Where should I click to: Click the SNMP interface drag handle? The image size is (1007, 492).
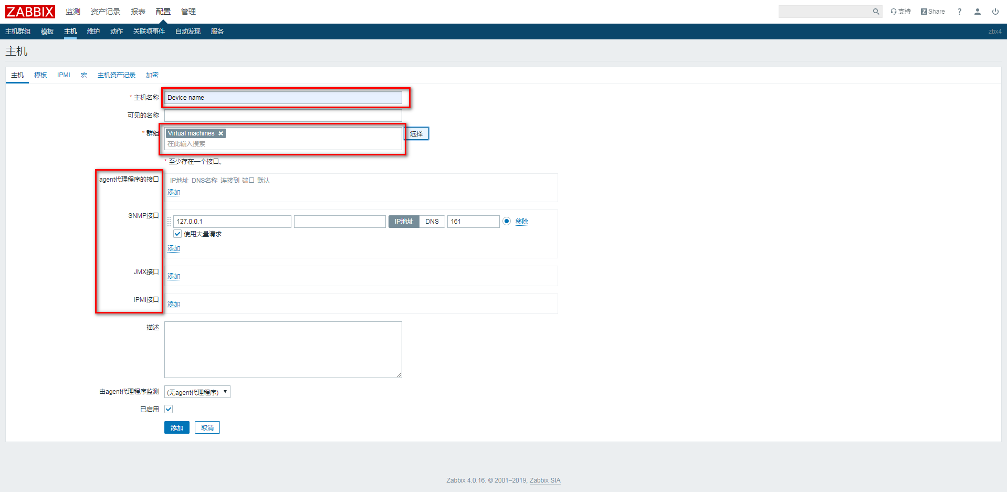pos(169,222)
